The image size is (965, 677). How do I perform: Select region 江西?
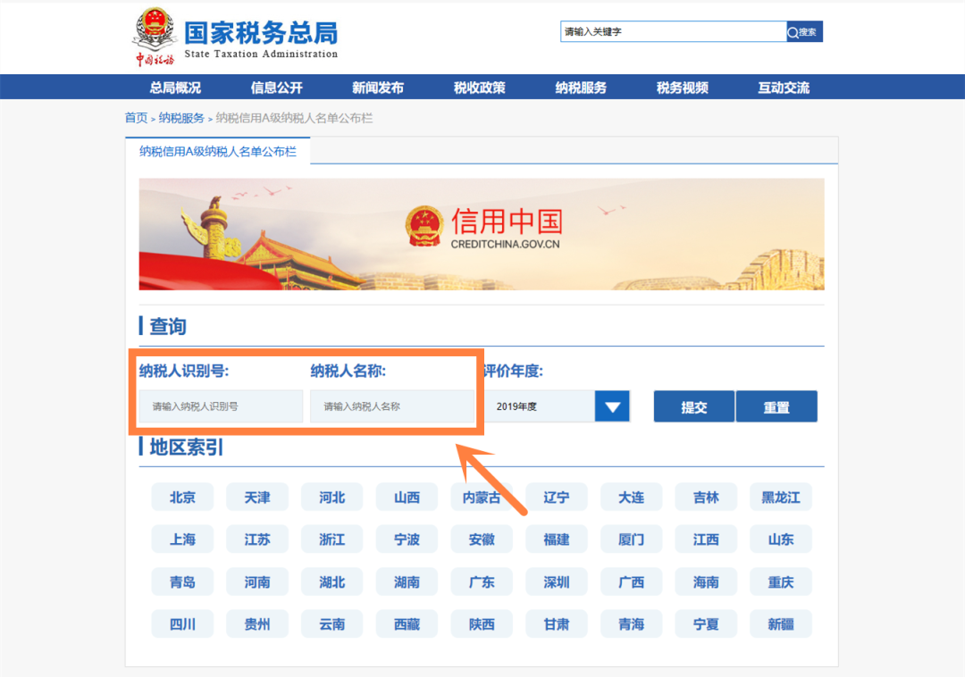(x=706, y=539)
